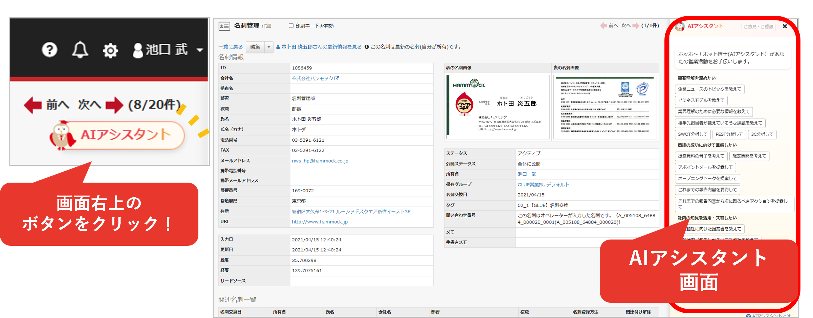Close the AIアシスタント panel

(784, 26)
